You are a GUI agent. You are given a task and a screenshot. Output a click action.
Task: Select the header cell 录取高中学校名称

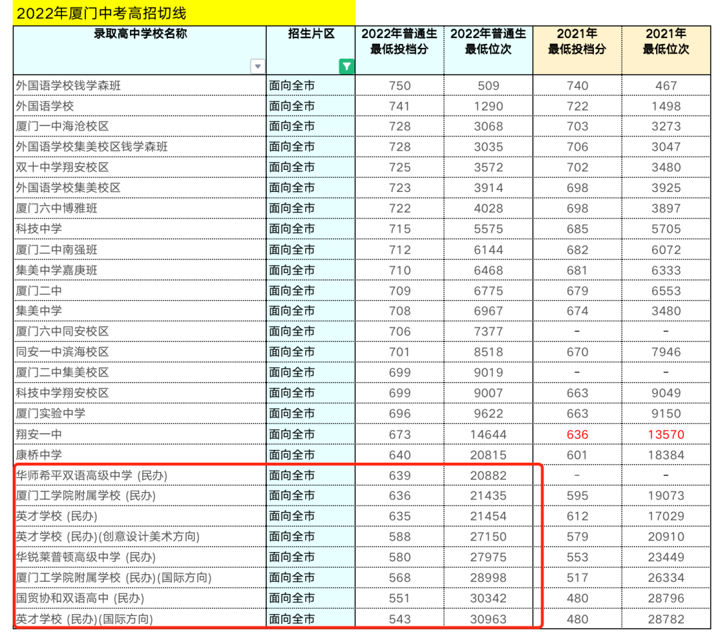tap(140, 51)
